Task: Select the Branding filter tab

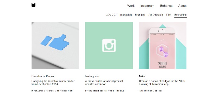Action: pyautogui.click(x=140, y=15)
